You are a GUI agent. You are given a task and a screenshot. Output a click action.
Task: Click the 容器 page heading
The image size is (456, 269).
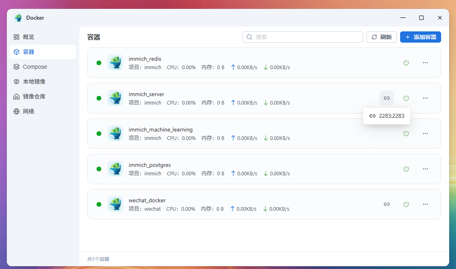pos(94,37)
